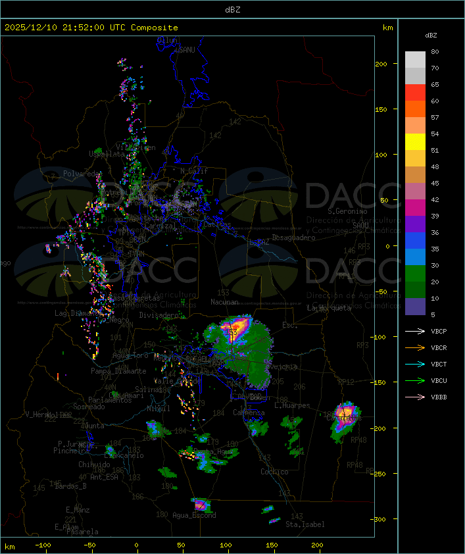Click the 'L.Huarpes' map label
The height and width of the screenshot is (554, 465).
point(292,405)
